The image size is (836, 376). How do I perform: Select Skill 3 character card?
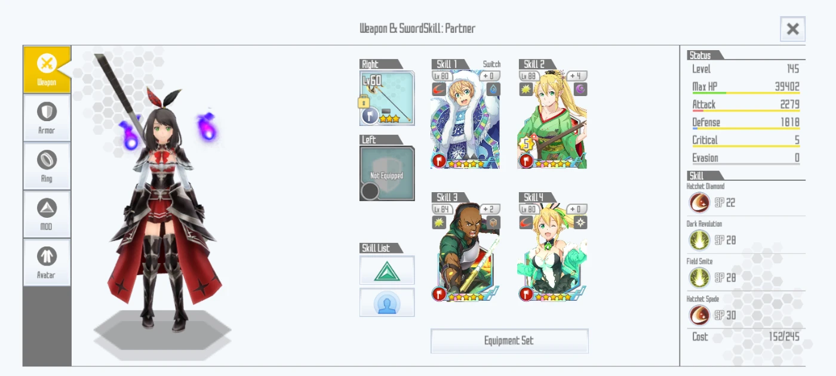[465, 253]
